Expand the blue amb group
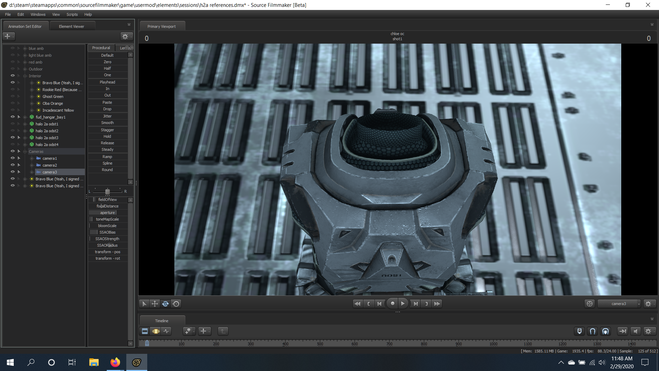659x371 pixels. [25, 48]
